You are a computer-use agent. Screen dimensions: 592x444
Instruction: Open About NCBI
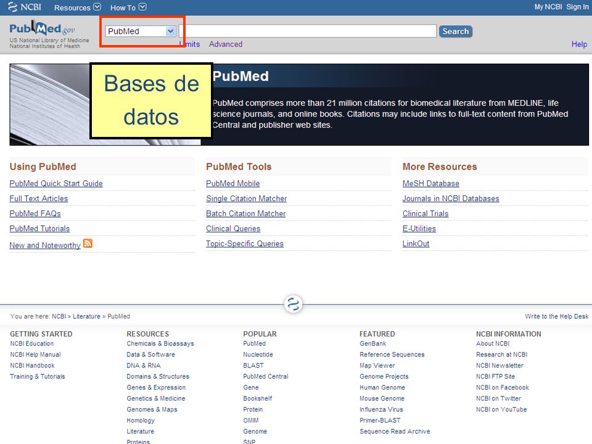(x=493, y=343)
